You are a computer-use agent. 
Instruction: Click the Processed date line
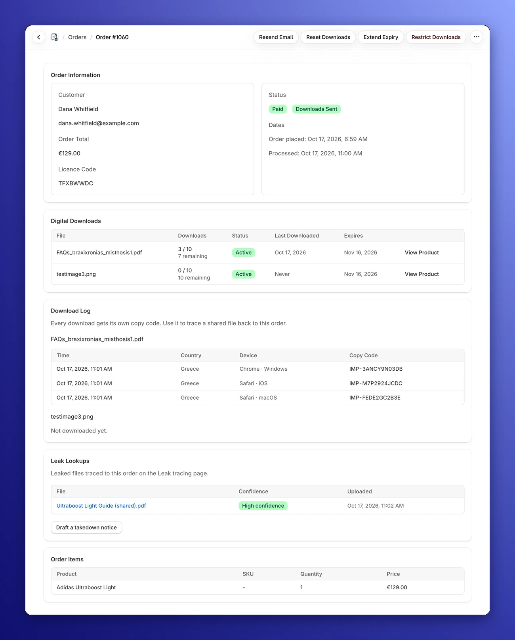pyautogui.click(x=315, y=153)
